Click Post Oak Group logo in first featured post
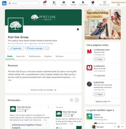Image resolution: width=126 pixels, height=129 pixels. [x=13, y=109]
